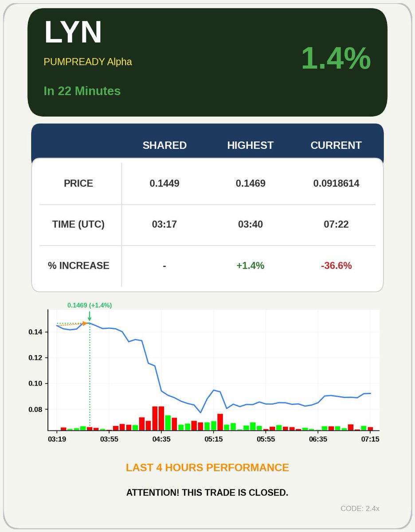Select shared price 0.1449

pyautogui.click(x=164, y=184)
